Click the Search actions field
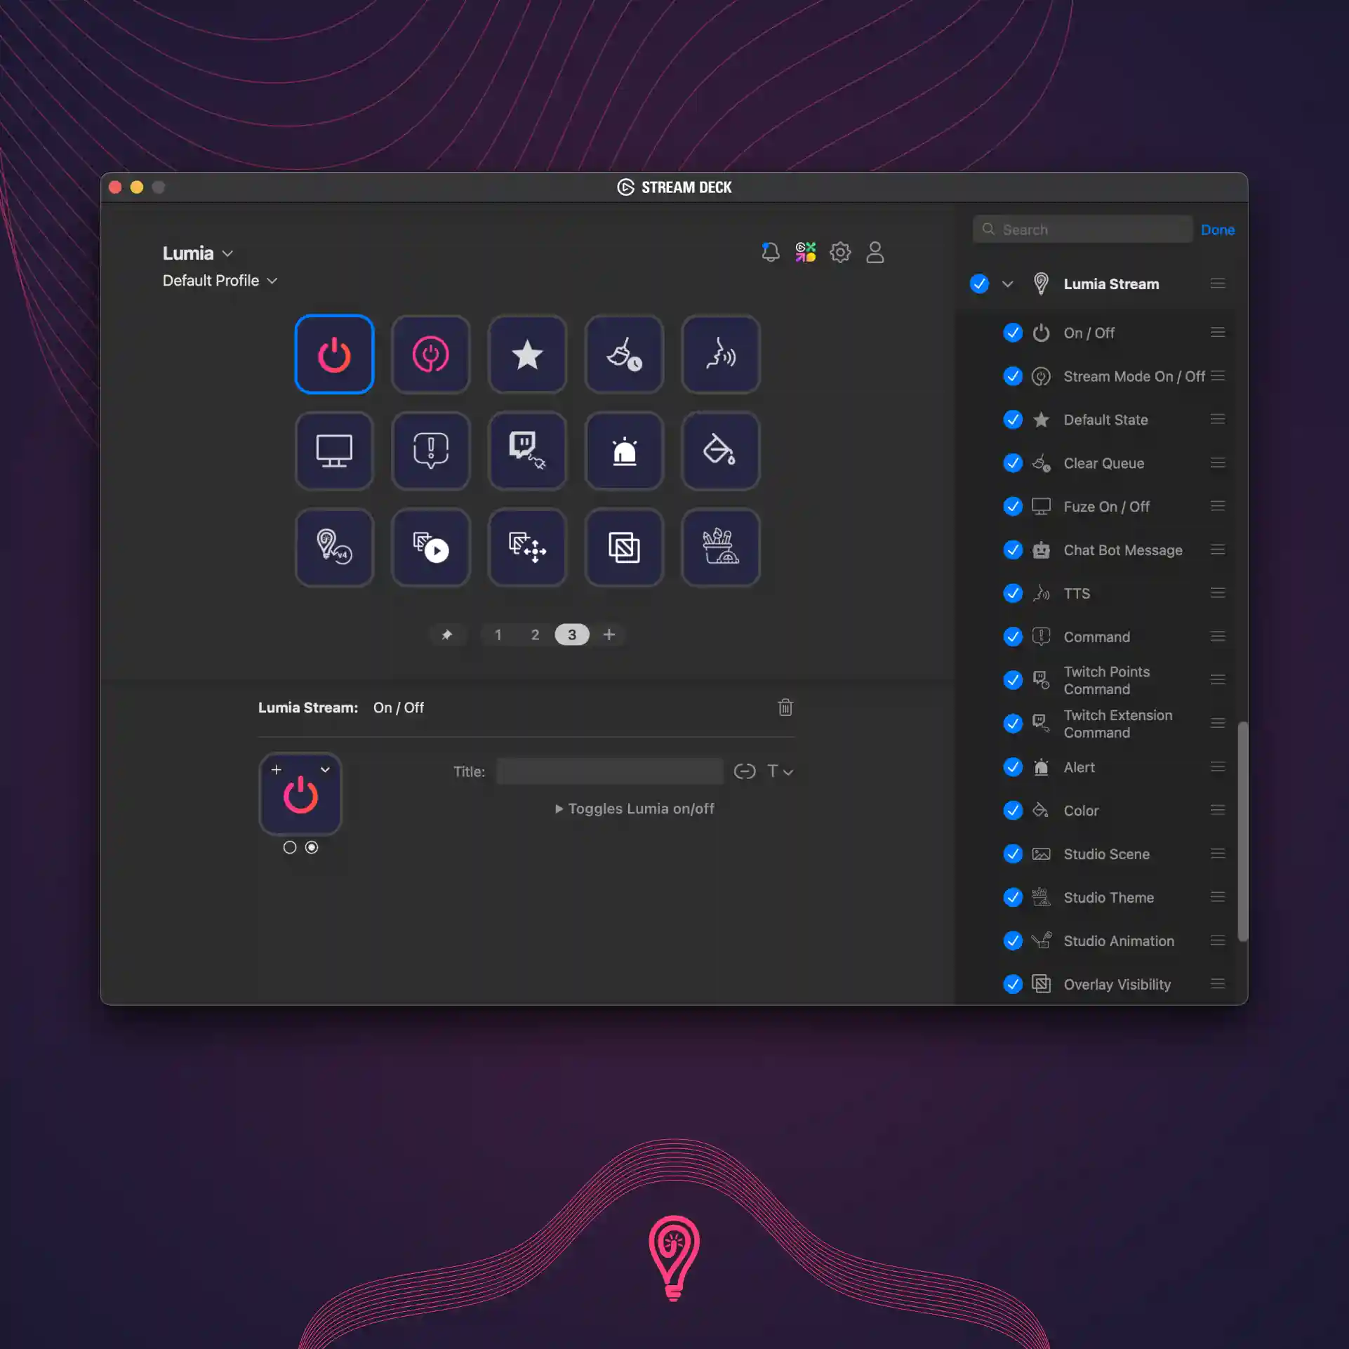Screen dimensions: 1349x1349 pos(1082,230)
